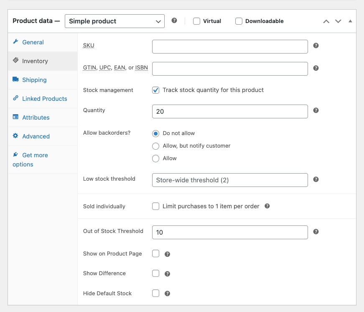
Task: Click help icon beside product type dropdown
Action: pos(174,20)
